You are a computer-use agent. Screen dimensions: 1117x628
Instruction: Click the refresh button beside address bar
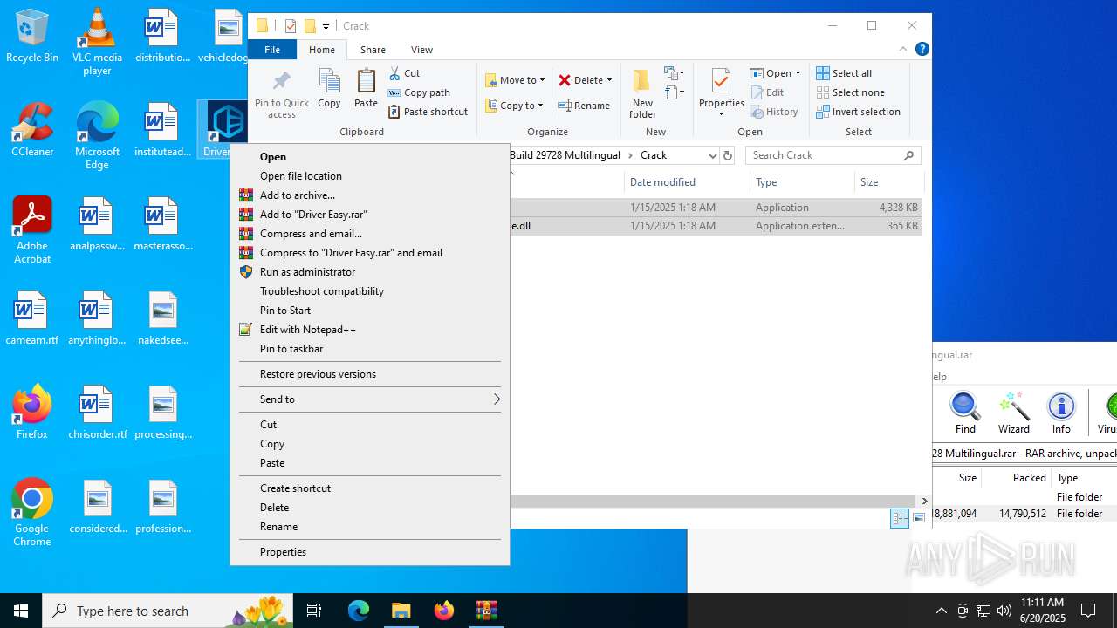(728, 155)
